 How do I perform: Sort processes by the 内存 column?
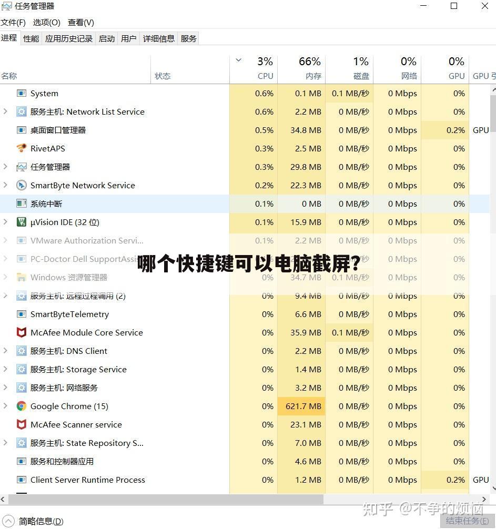[x=301, y=69]
